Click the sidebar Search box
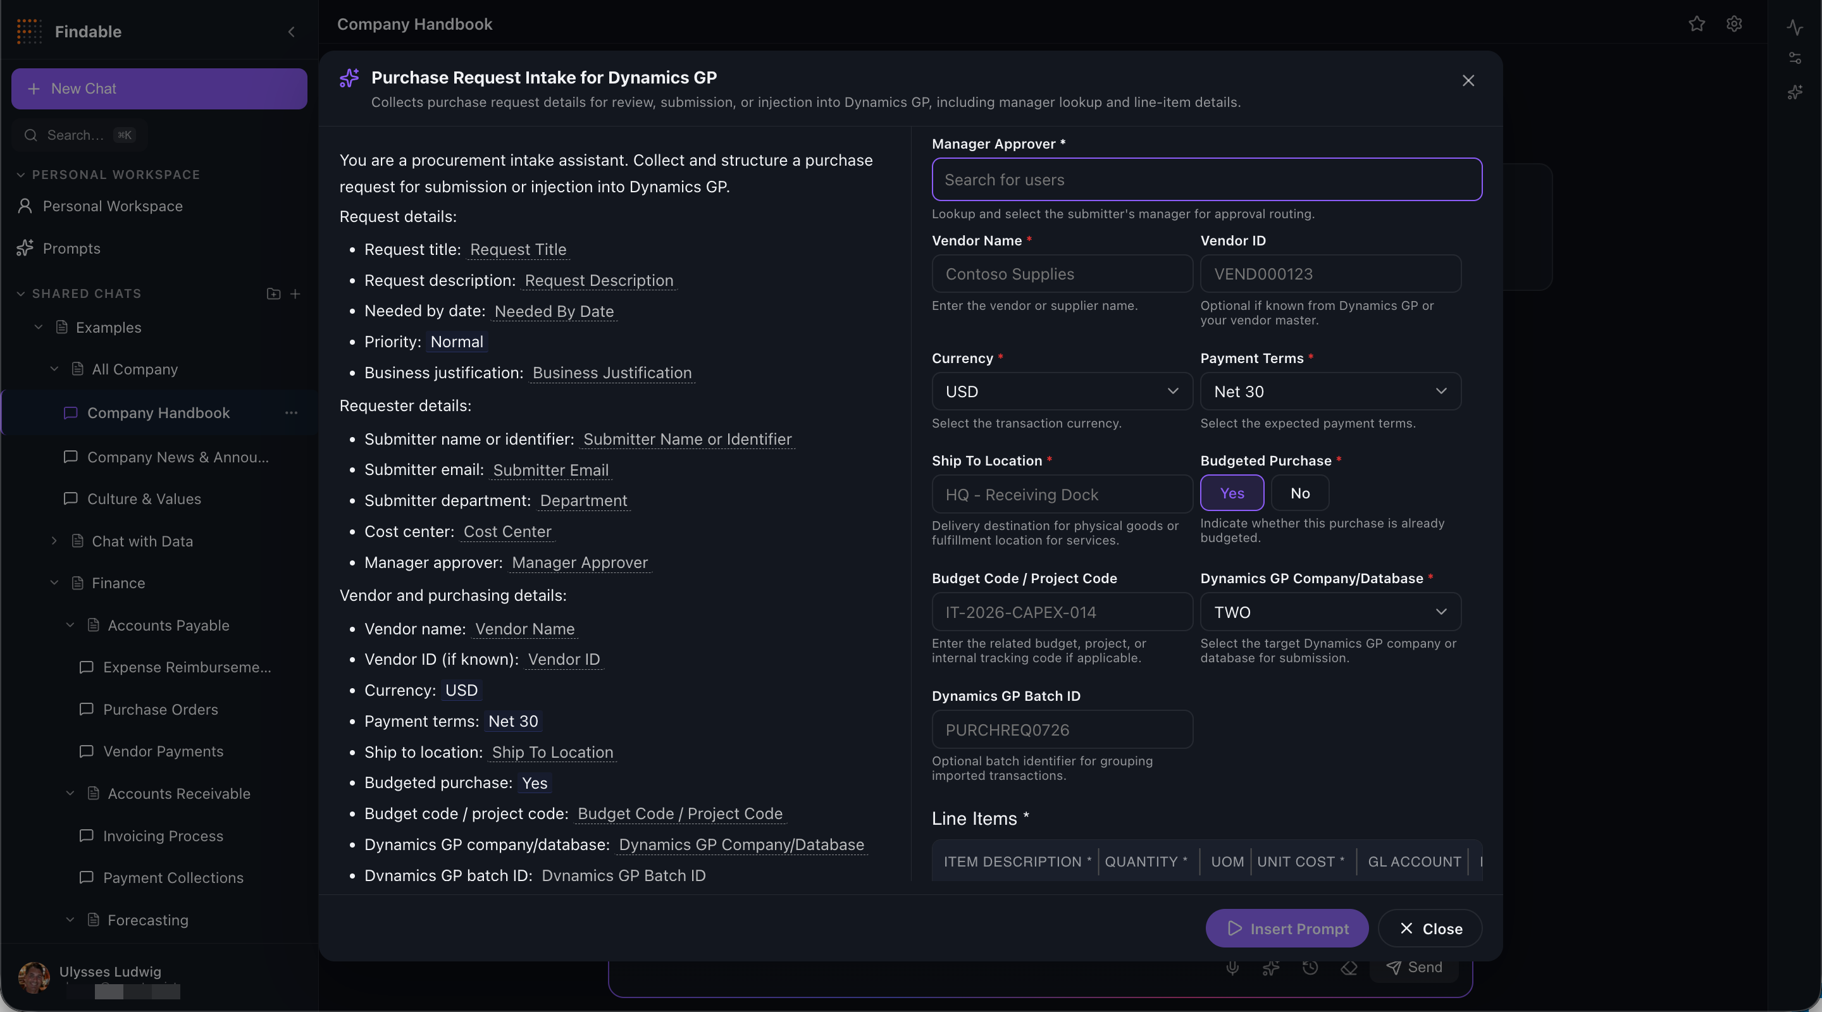Image resolution: width=1822 pixels, height=1012 pixels. (79, 135)
